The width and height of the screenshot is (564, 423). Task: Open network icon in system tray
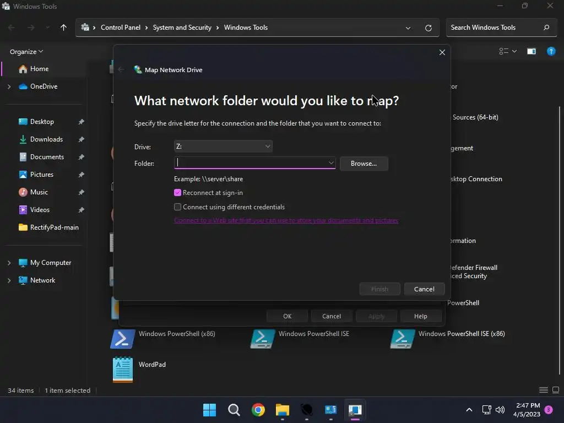(x=486, y=410)
